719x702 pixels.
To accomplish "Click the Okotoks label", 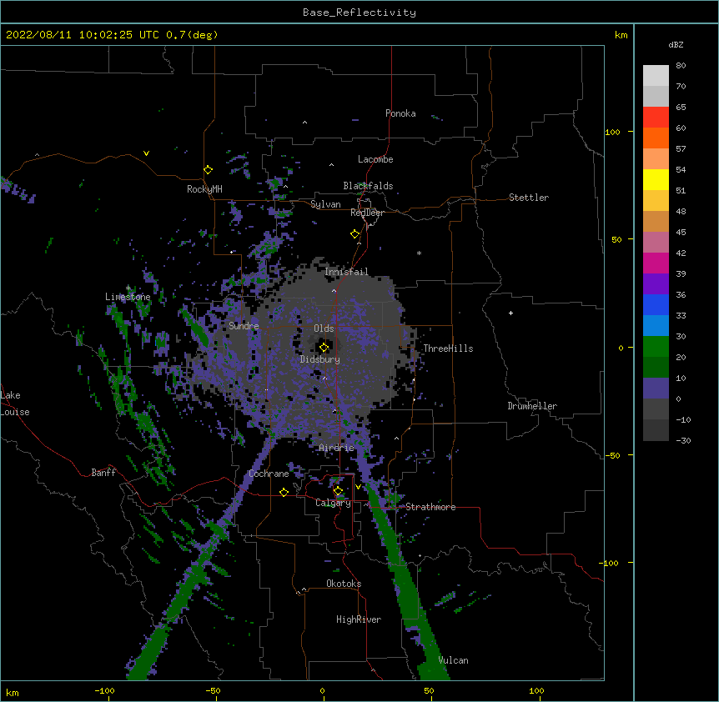I will 344,584.
